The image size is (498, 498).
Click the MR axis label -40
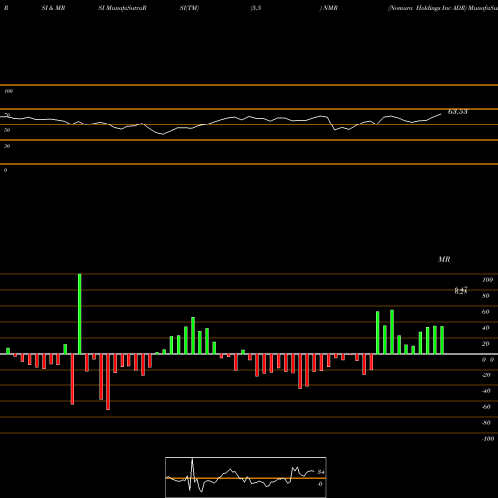click(486, 391)
